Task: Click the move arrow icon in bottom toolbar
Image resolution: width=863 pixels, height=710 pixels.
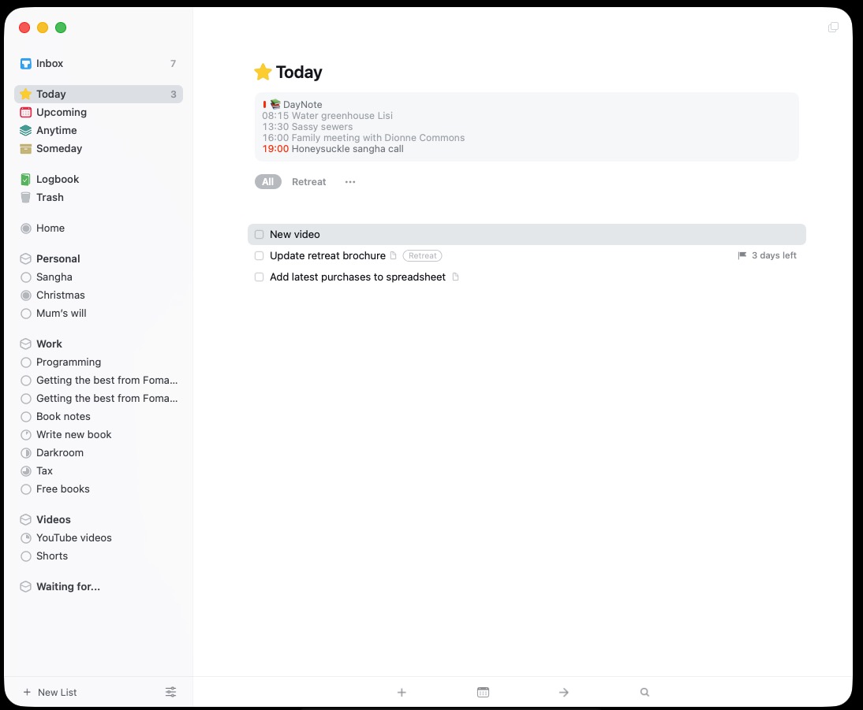Action: coord(564,693)
